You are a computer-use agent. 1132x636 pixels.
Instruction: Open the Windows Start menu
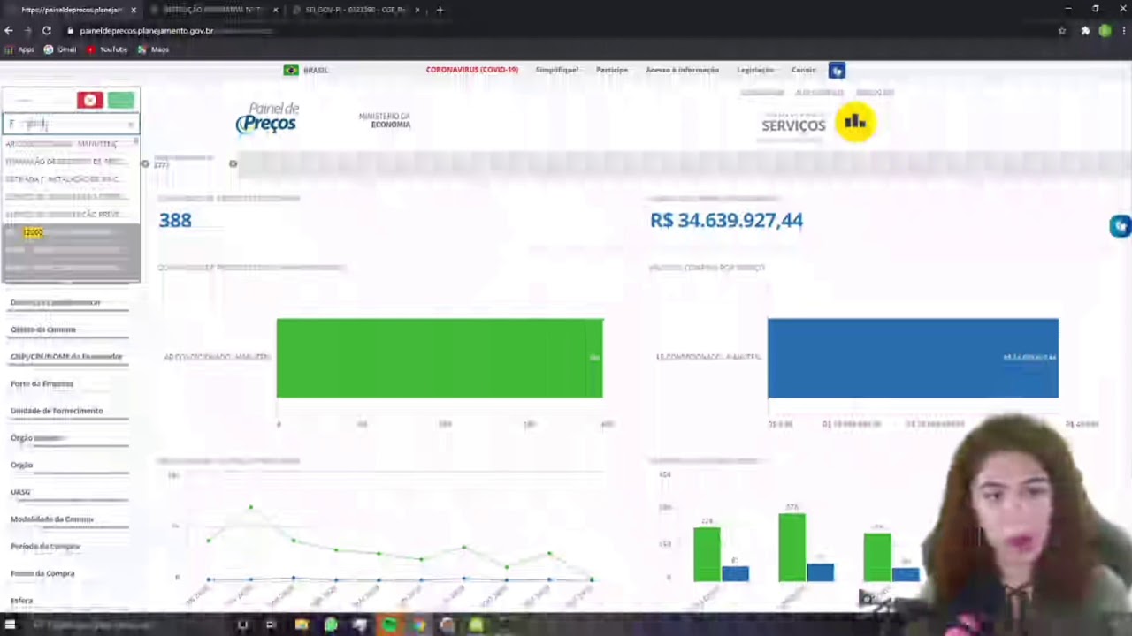click(10, 625)
